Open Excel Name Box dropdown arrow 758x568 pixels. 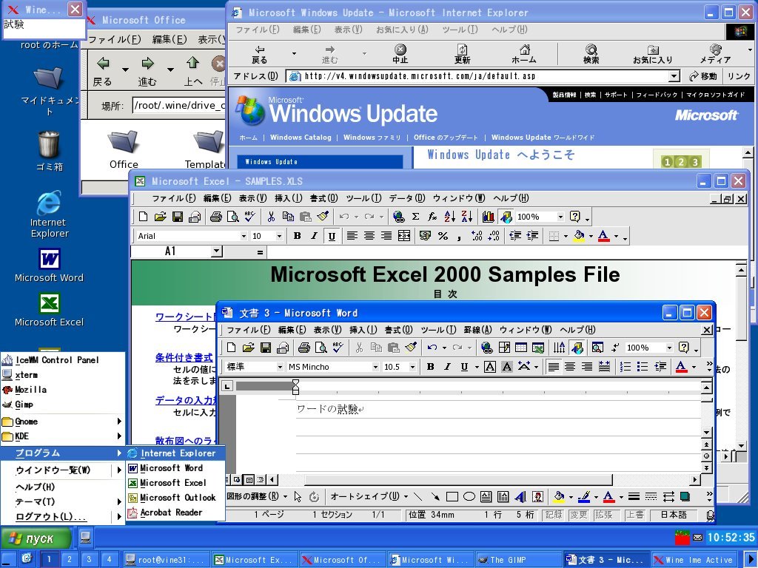tap(217, 251)
